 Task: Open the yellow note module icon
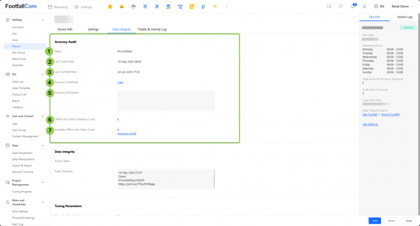[x=192, y=6]
